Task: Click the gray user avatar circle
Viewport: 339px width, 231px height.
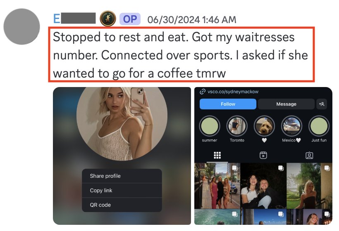Action: click(x=21, y=26)
